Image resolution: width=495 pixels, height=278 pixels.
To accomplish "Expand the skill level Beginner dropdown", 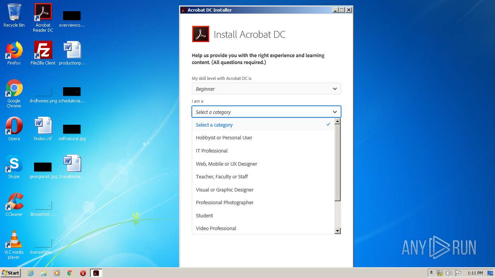I will [266, 89].
